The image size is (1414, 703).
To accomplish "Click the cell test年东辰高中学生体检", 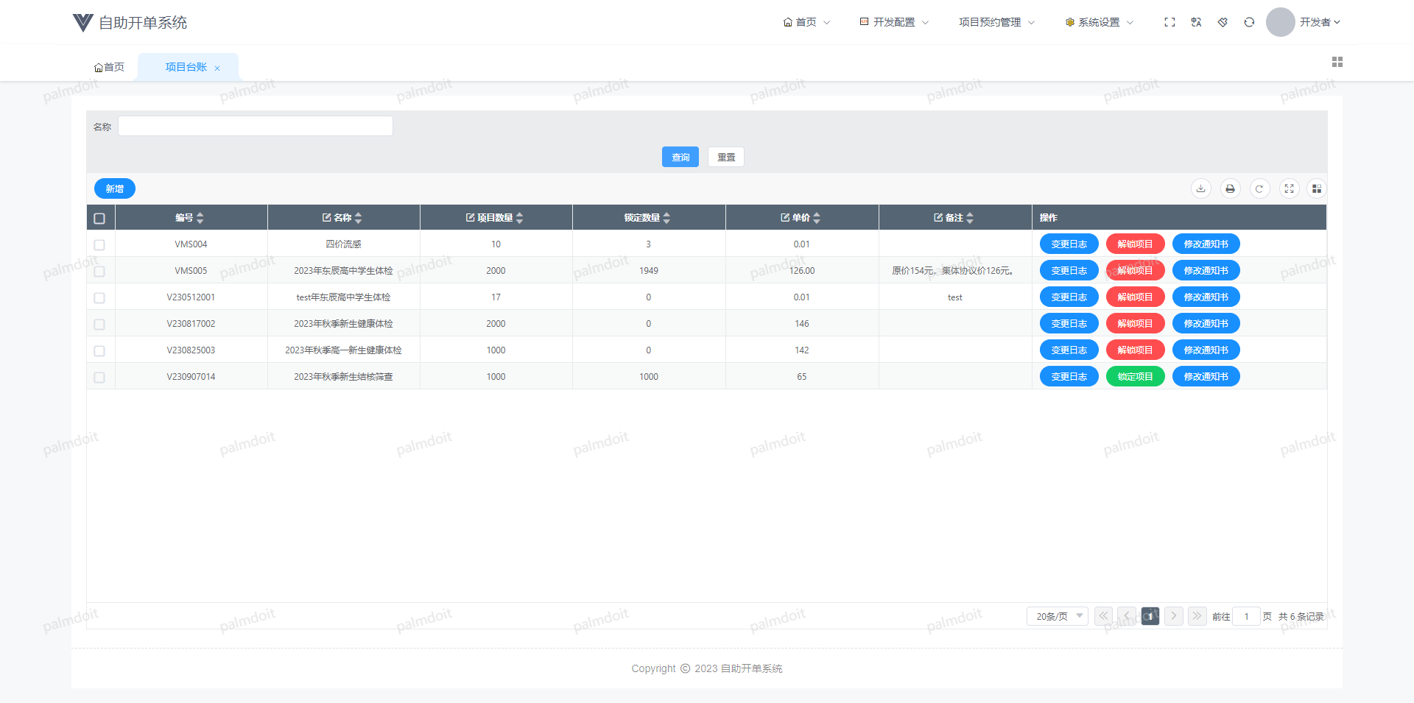I will 343,297.
